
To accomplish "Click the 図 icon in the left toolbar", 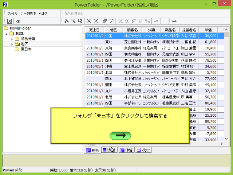I will tap(9, 21).
